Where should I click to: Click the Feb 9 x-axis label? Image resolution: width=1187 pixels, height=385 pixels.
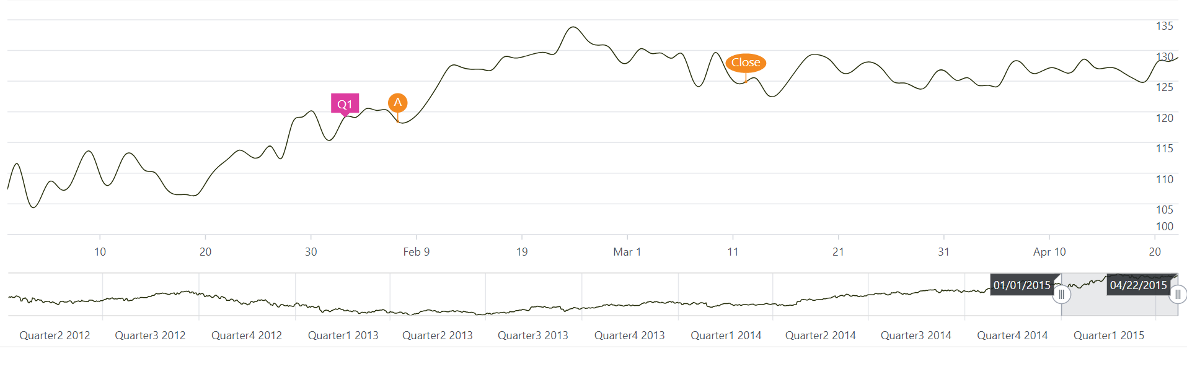click(x=416, y=252)
